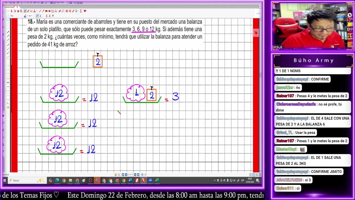The image size is (355, 200).
Task: Click the Buscar taskbar search box
Action: coord(27,181)
